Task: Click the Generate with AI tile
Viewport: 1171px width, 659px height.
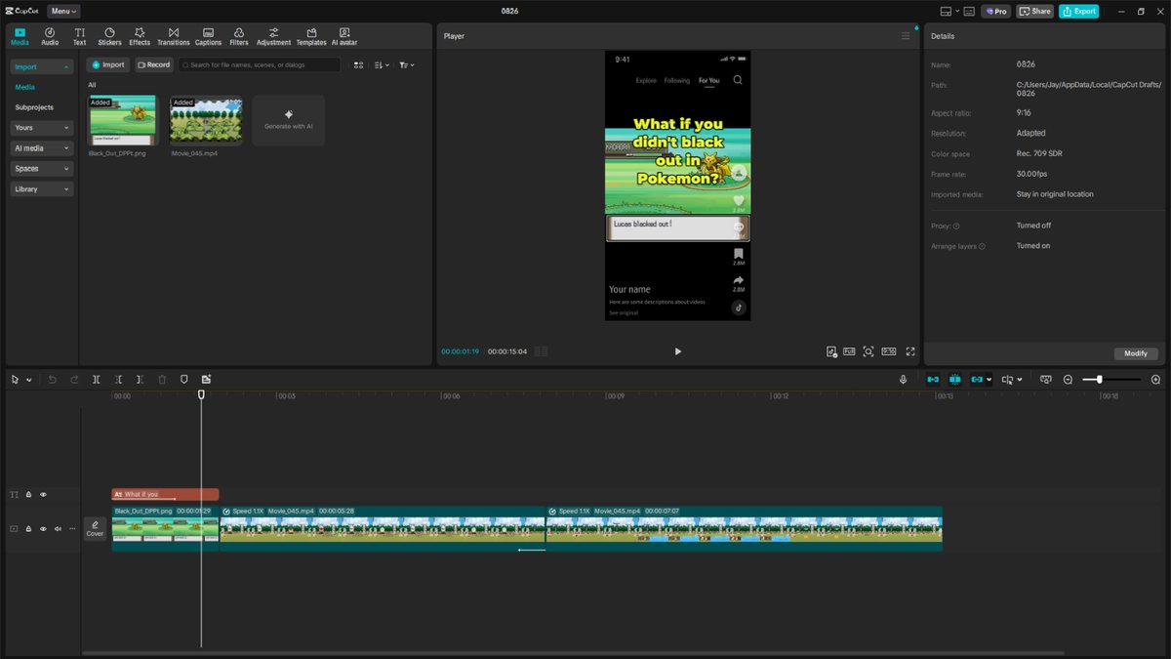Action: tap(289, 120)
